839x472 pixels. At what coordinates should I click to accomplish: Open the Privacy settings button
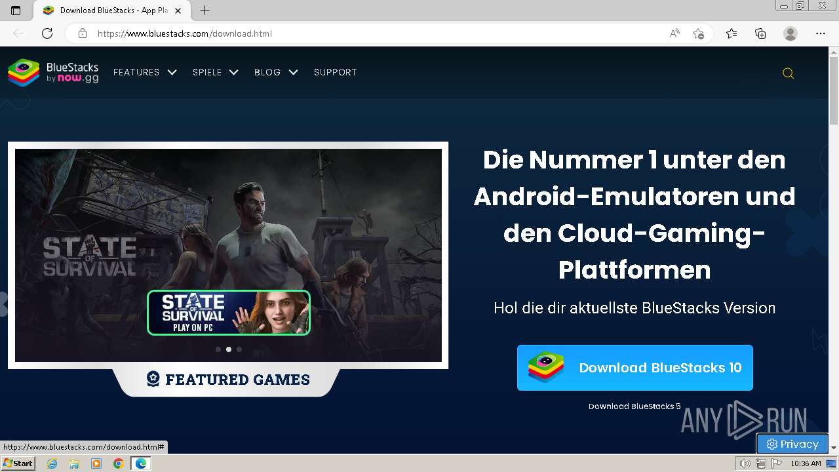coord(792,444)
